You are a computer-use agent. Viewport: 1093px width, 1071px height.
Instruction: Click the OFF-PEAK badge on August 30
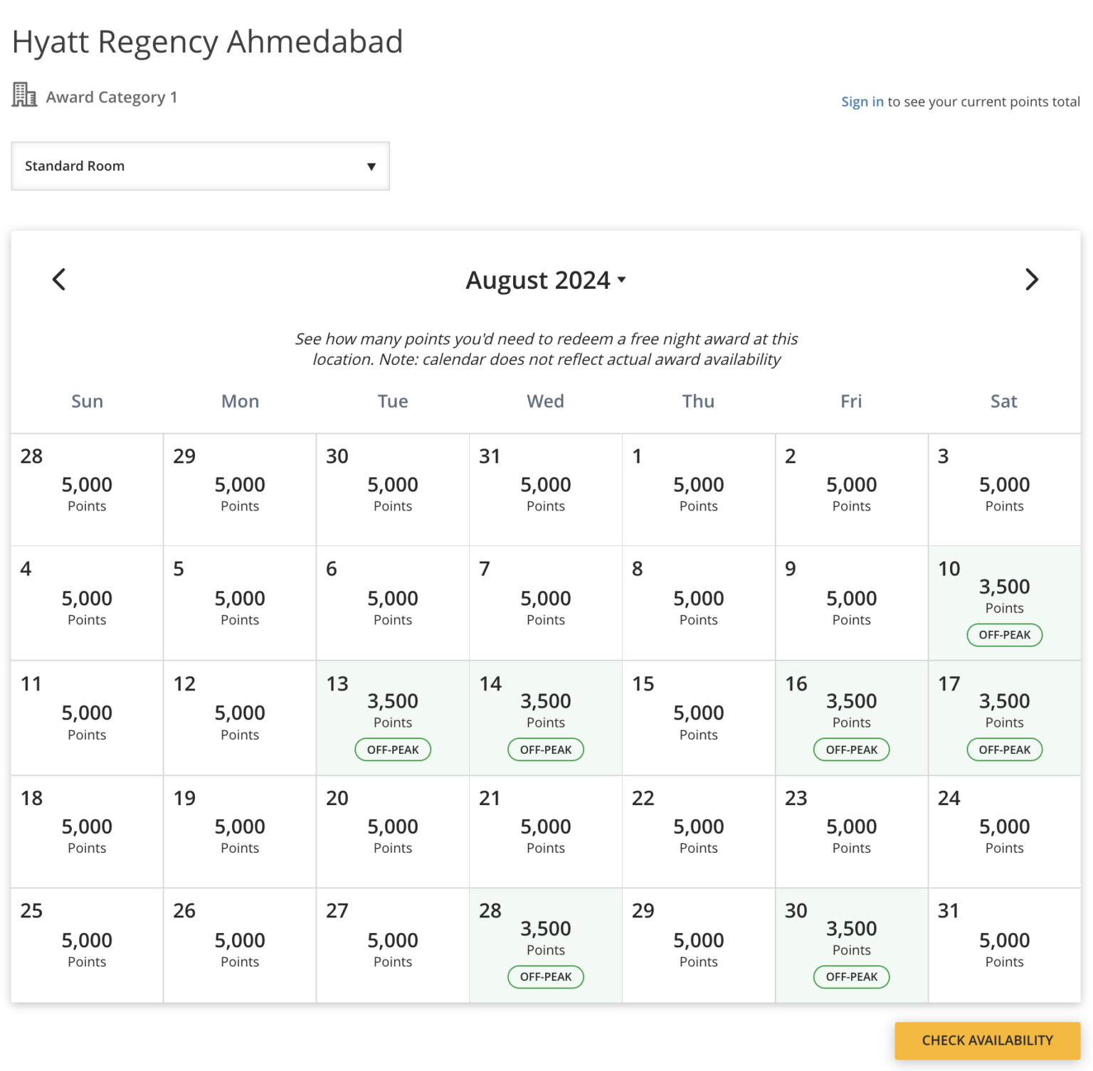851,977
